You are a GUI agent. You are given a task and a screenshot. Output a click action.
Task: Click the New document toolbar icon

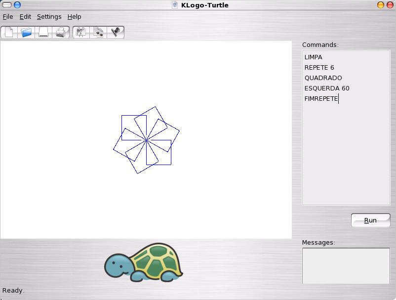pyautogui.click(x=9, y=32)
